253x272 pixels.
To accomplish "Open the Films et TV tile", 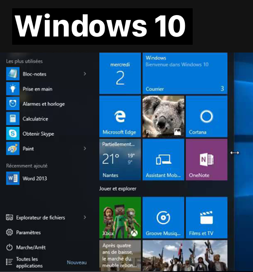I will click(x=206, y=218).
